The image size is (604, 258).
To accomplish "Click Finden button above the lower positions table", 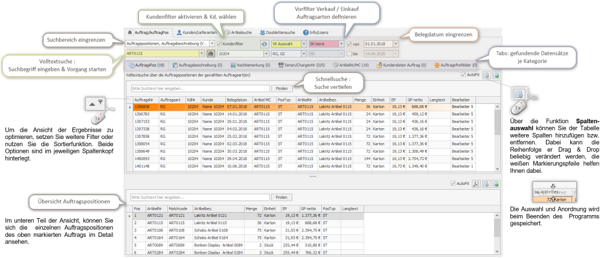I will pyautogui.click(x=281, y=197).
